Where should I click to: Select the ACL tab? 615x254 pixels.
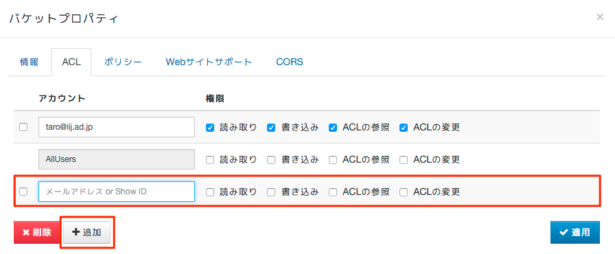pyautogui.click(x=71, y=62)
